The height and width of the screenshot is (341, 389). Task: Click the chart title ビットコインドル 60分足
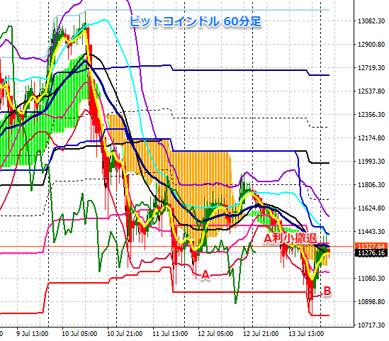point(196,21)
